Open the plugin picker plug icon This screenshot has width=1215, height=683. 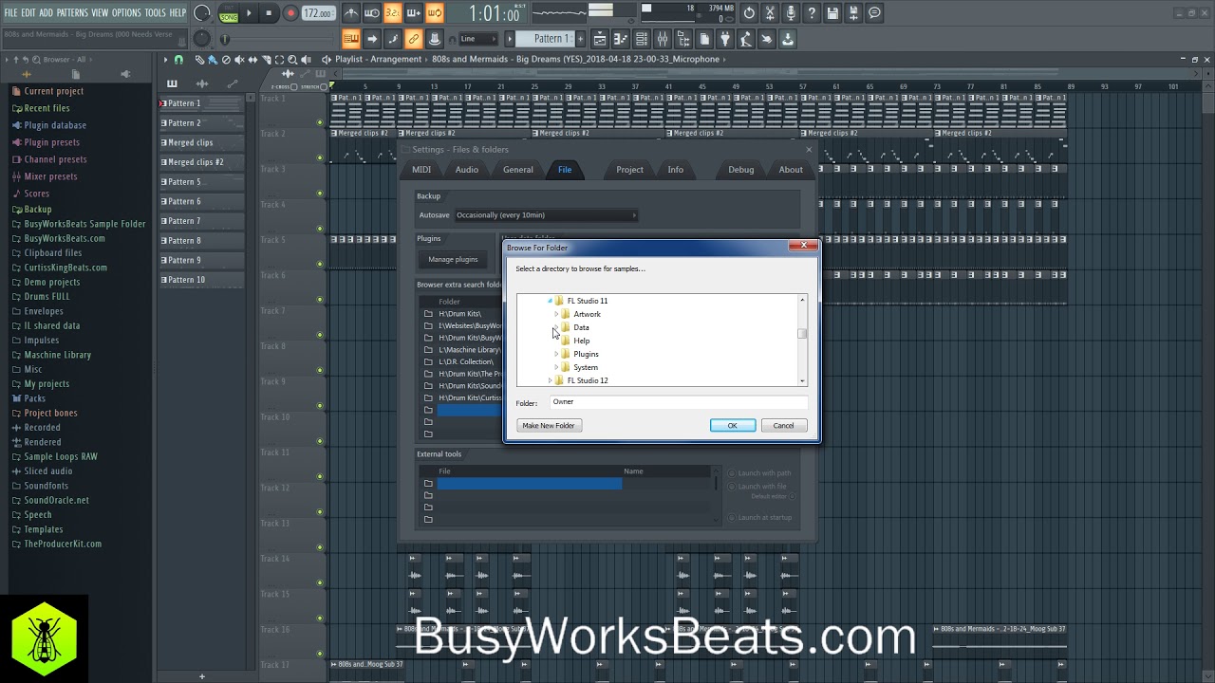(725, 39)
